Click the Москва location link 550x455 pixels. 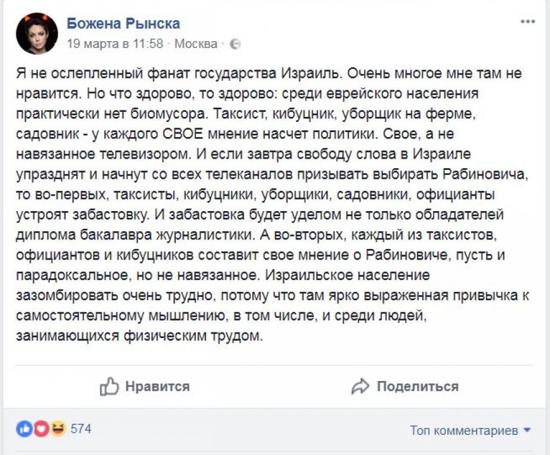click(195, 44)
